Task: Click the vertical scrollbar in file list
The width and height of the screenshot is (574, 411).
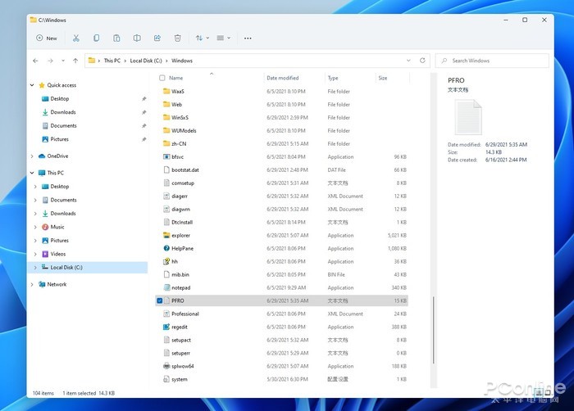Action: click(x=432, y=327)
